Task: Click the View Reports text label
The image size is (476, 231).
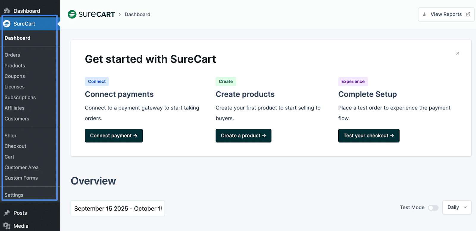Action: coord(446,14)
